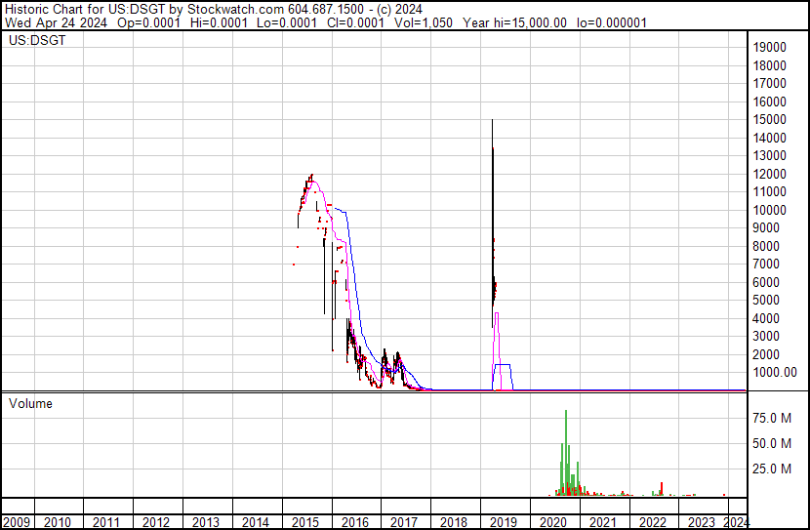Click the 2015 price peak near 12000
Screen dimensions: 810x530
pos(311,176)
